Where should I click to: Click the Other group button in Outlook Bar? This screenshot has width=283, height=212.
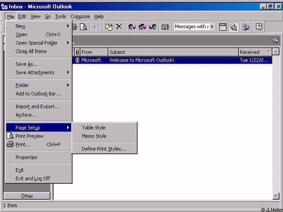pyautogui.click(x=27, y=196)
